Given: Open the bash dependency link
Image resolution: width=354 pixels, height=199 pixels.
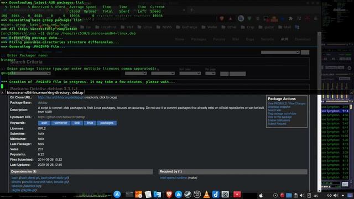Looking at the screenshot, I should point(15,178).
